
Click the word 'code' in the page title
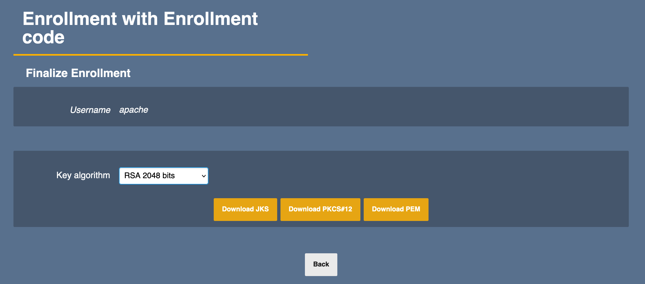coord(43,38)
